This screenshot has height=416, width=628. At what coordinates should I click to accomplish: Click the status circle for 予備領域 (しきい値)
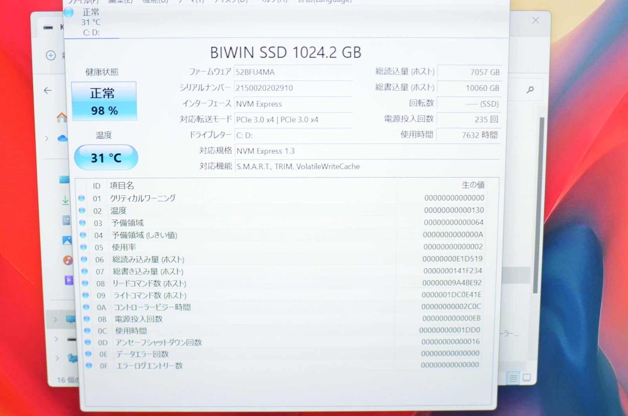pos(83,235)
